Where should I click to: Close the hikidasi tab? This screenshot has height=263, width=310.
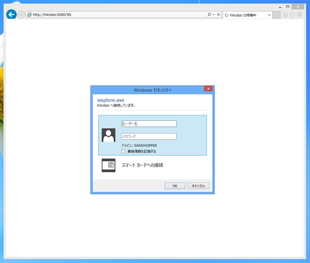[269, 15]
